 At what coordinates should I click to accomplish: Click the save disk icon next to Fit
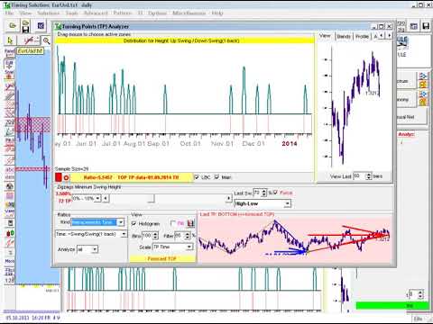(x=190, y=223)
